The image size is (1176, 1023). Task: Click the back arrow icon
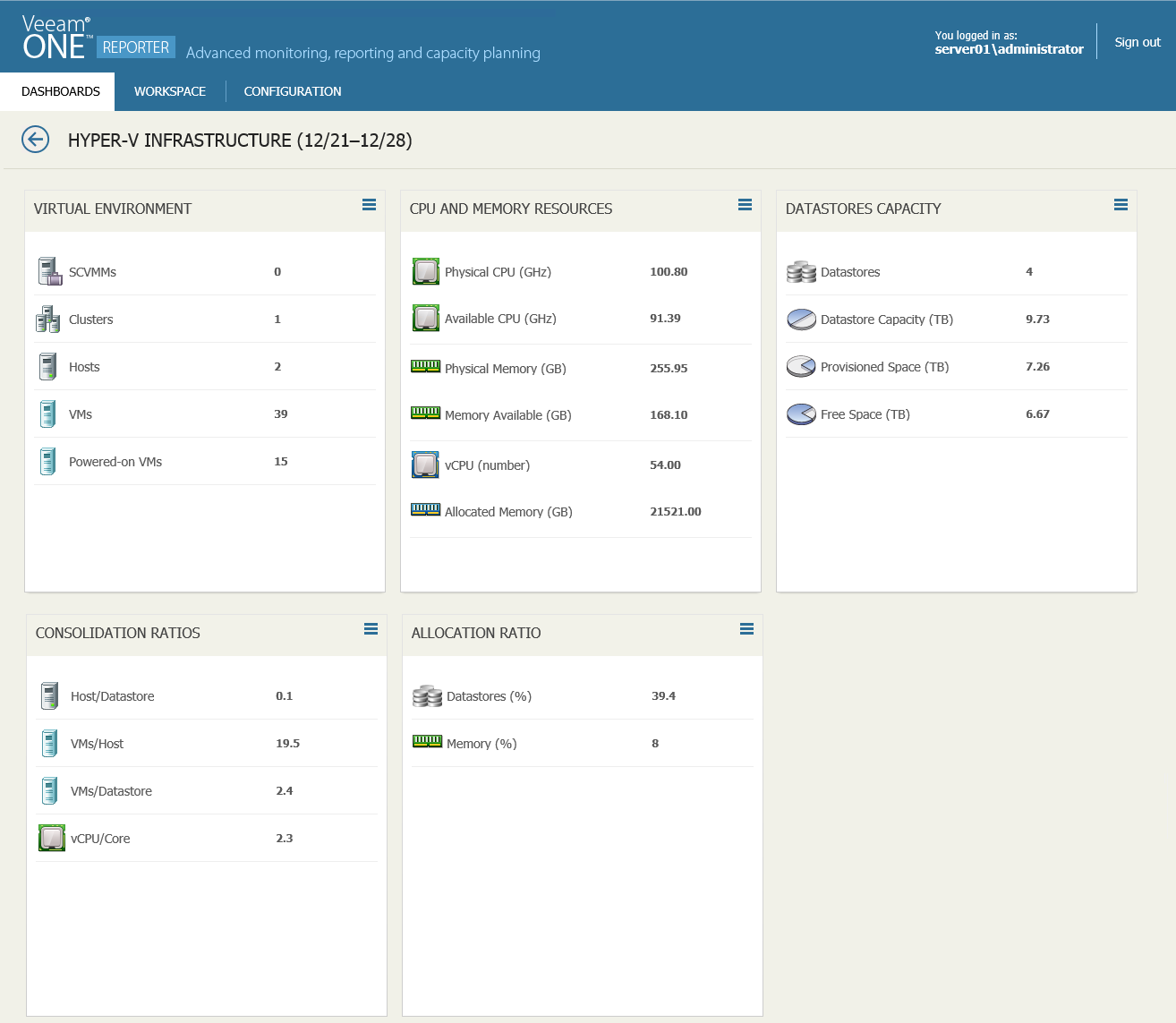click(35, 140)
